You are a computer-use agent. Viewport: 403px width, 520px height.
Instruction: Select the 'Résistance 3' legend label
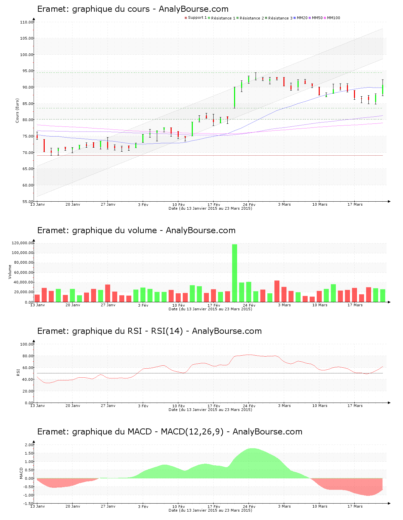point(280,18)
